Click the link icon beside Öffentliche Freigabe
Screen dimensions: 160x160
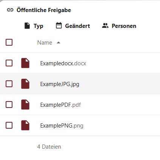pos(10,10)
